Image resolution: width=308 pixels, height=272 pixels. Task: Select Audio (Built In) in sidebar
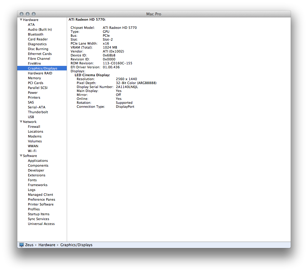click(40, 29)
